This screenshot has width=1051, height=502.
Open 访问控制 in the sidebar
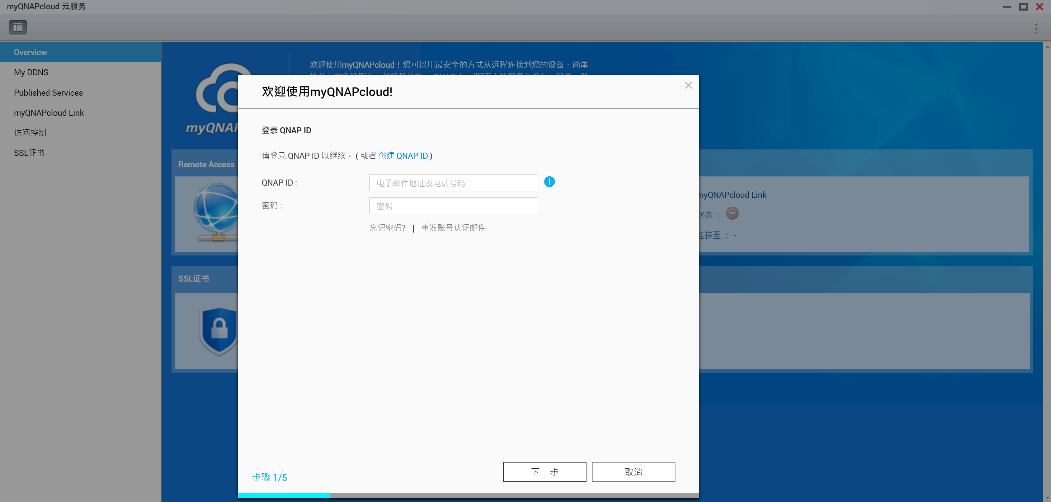pos(80,133)
